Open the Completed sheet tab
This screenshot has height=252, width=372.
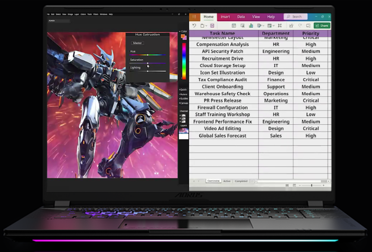click(241, 181)
